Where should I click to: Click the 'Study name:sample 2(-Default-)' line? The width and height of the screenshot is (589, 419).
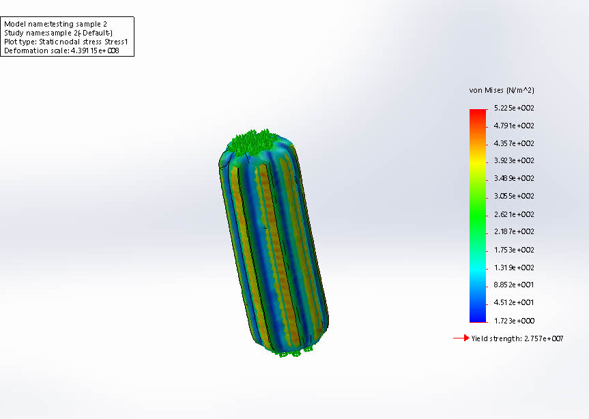(x=58, y=33)
